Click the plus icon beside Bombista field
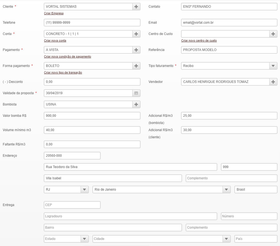Viewport: 280px width, 246px height. pos(136,104)
